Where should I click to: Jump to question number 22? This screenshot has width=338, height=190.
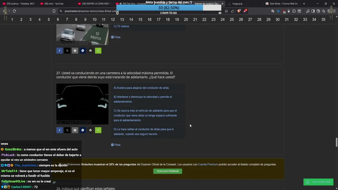204,20
